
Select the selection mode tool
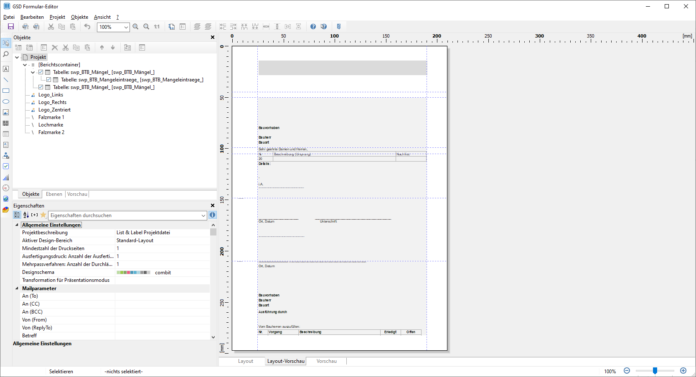pos(6,43)
